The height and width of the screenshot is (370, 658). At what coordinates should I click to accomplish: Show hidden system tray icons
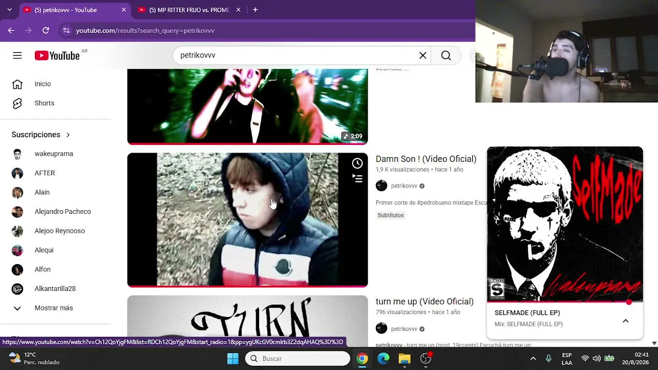(x=533, y=359)
